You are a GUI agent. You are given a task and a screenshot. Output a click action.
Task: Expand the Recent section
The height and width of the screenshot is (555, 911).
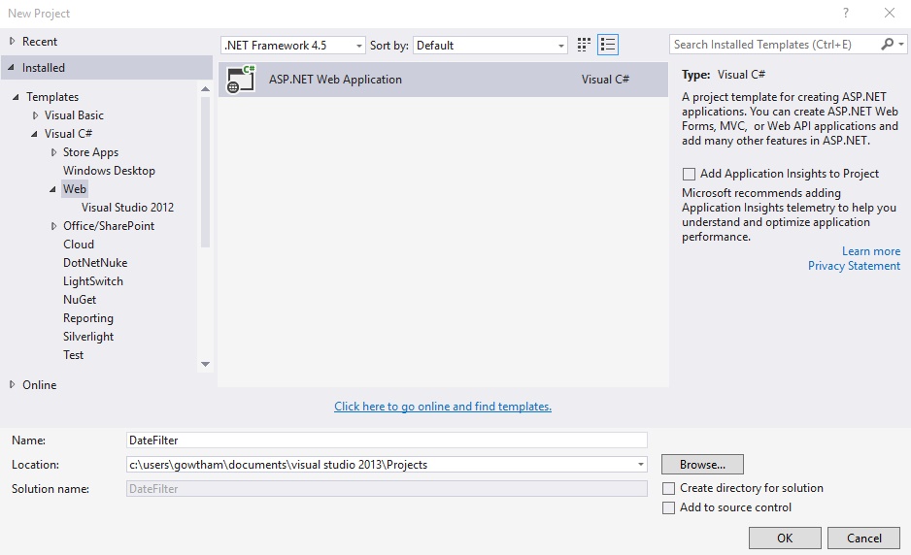click(x=13, y=41)
